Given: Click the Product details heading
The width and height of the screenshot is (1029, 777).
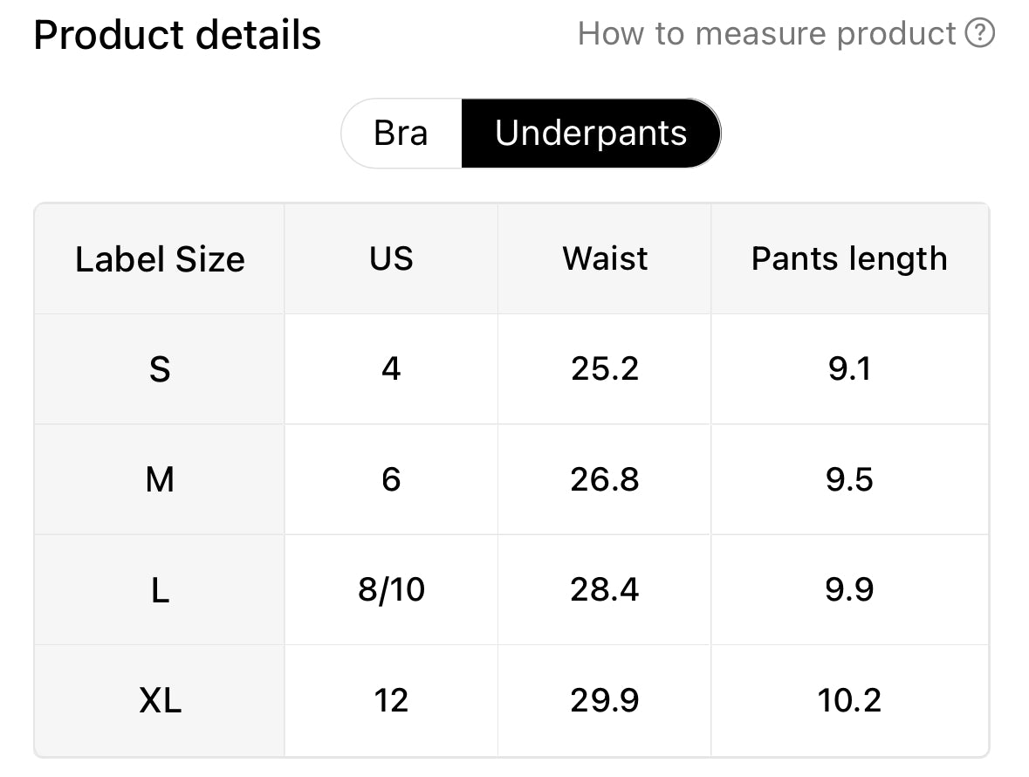Looking at the screenshot, I should (x=177, y=35).
